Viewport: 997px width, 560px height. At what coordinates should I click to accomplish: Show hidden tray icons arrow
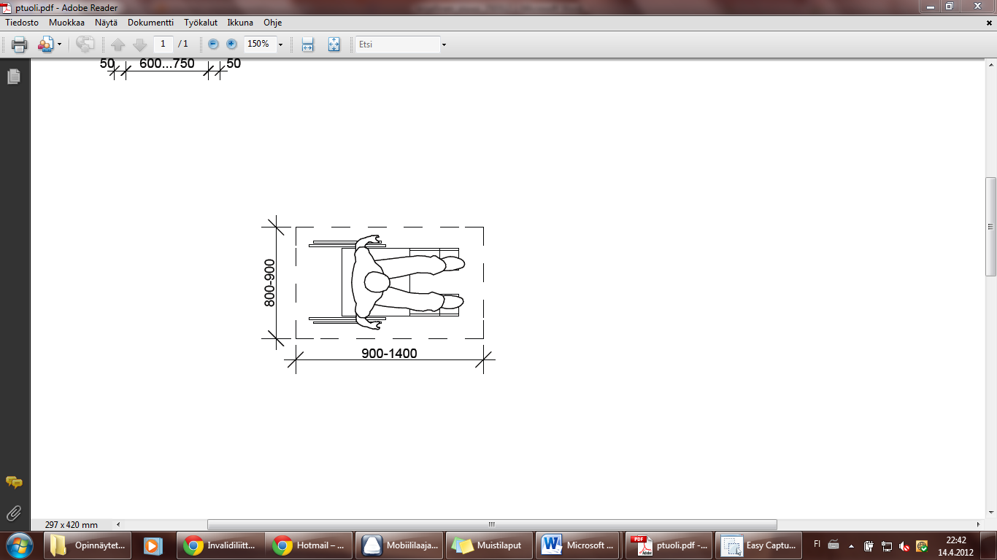point(851,545)
